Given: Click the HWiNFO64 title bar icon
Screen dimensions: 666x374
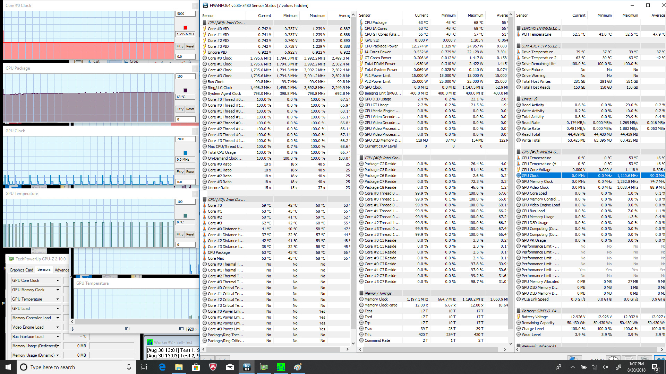Looking at the screenshot, I should coord(205,5).
